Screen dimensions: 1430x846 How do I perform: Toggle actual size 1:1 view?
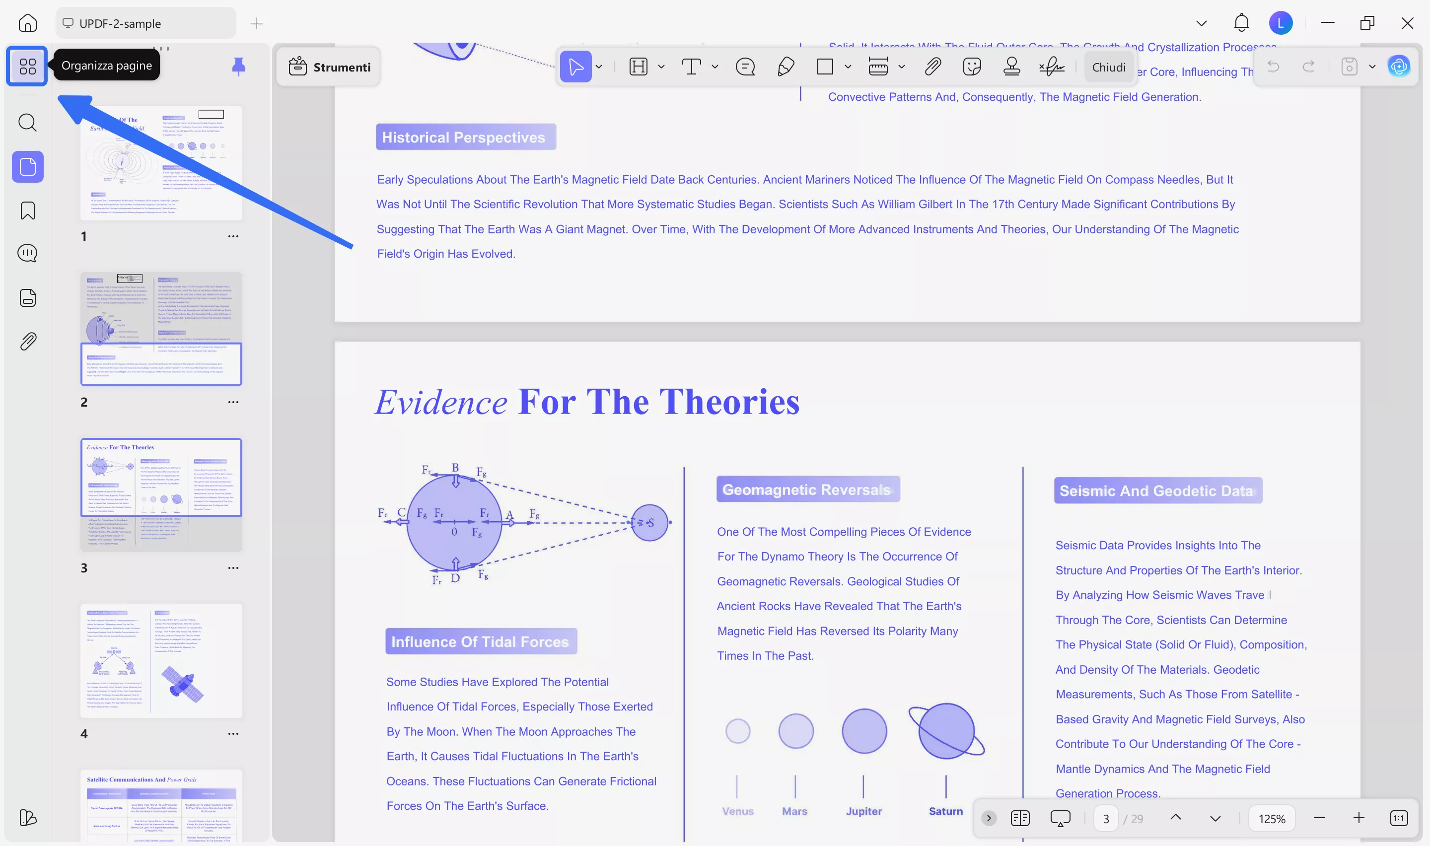pyautogui.click(x=1399, y=819)
